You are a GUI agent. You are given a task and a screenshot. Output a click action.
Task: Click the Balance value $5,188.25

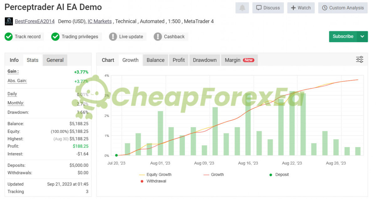(79, 124)
